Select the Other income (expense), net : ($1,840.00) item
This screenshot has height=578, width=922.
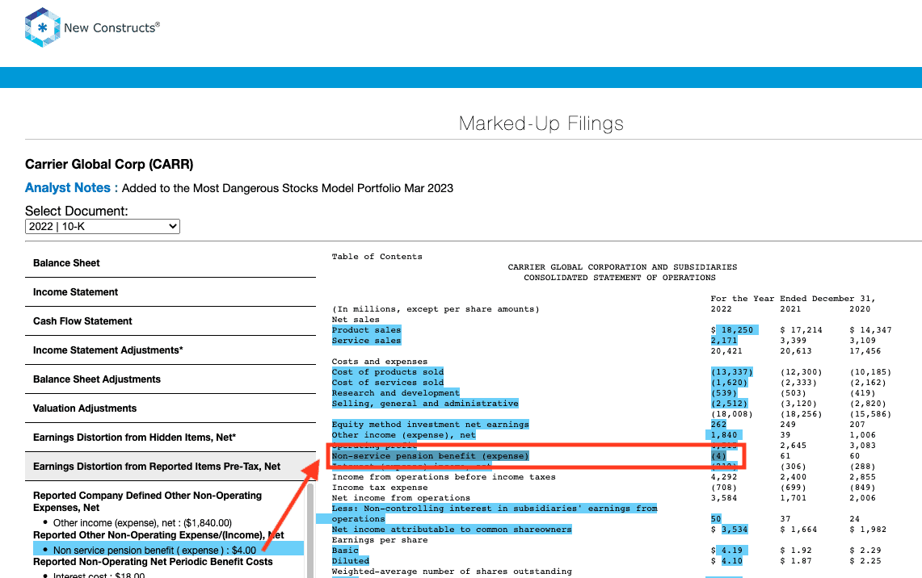point(142,523)
